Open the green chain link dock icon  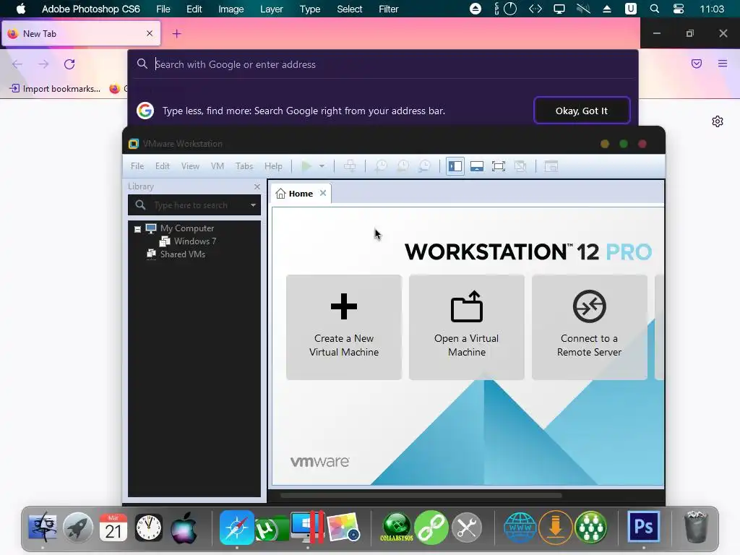pos(431,527)
